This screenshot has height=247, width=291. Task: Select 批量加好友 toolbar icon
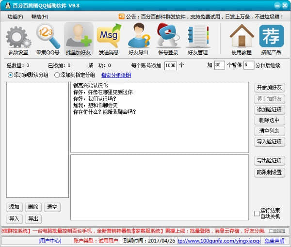point(78,39)
